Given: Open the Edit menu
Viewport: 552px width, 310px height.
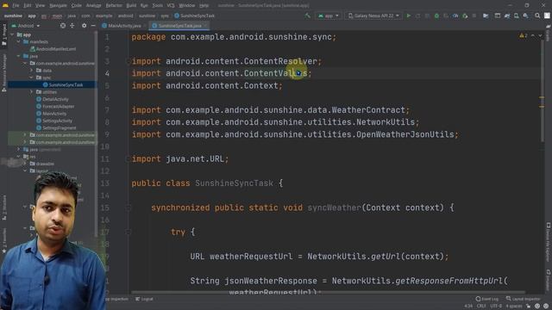Looking at the screenshot, I should [x=28, y=5].
